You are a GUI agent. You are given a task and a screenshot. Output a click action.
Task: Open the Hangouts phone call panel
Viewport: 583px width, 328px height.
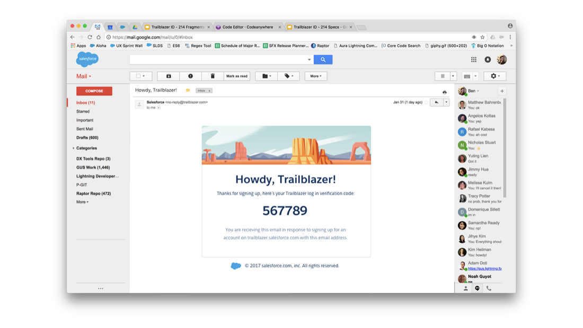[x=488, y=288]
